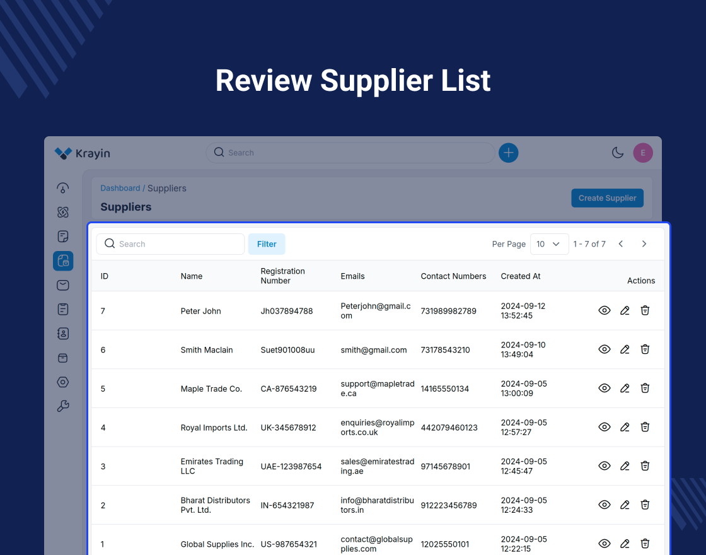
Task: Delete Royal Imports Ltd. trash icon
Action: point(645,426)
